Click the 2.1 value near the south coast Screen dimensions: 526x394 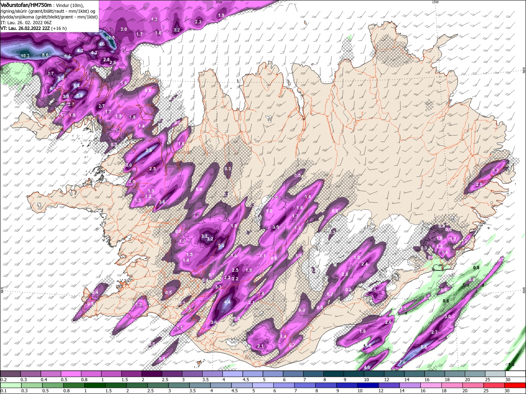tap(260, 346)
